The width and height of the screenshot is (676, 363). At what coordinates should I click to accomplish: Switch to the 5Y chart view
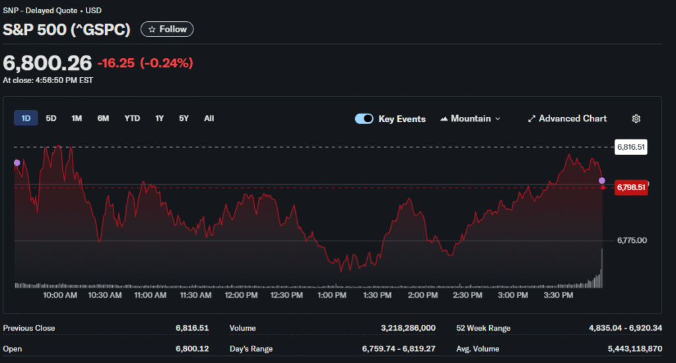184,118
